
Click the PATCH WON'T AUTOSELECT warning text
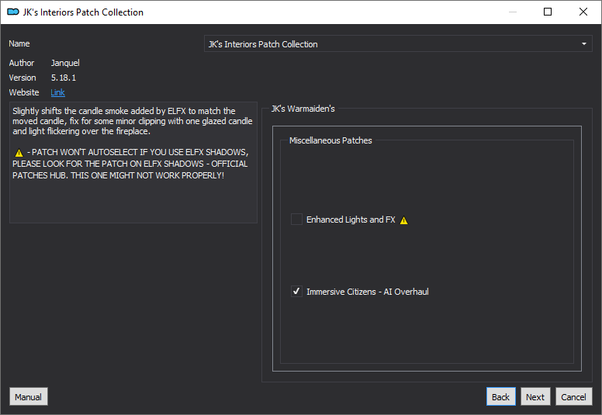[x=130, y=164]
